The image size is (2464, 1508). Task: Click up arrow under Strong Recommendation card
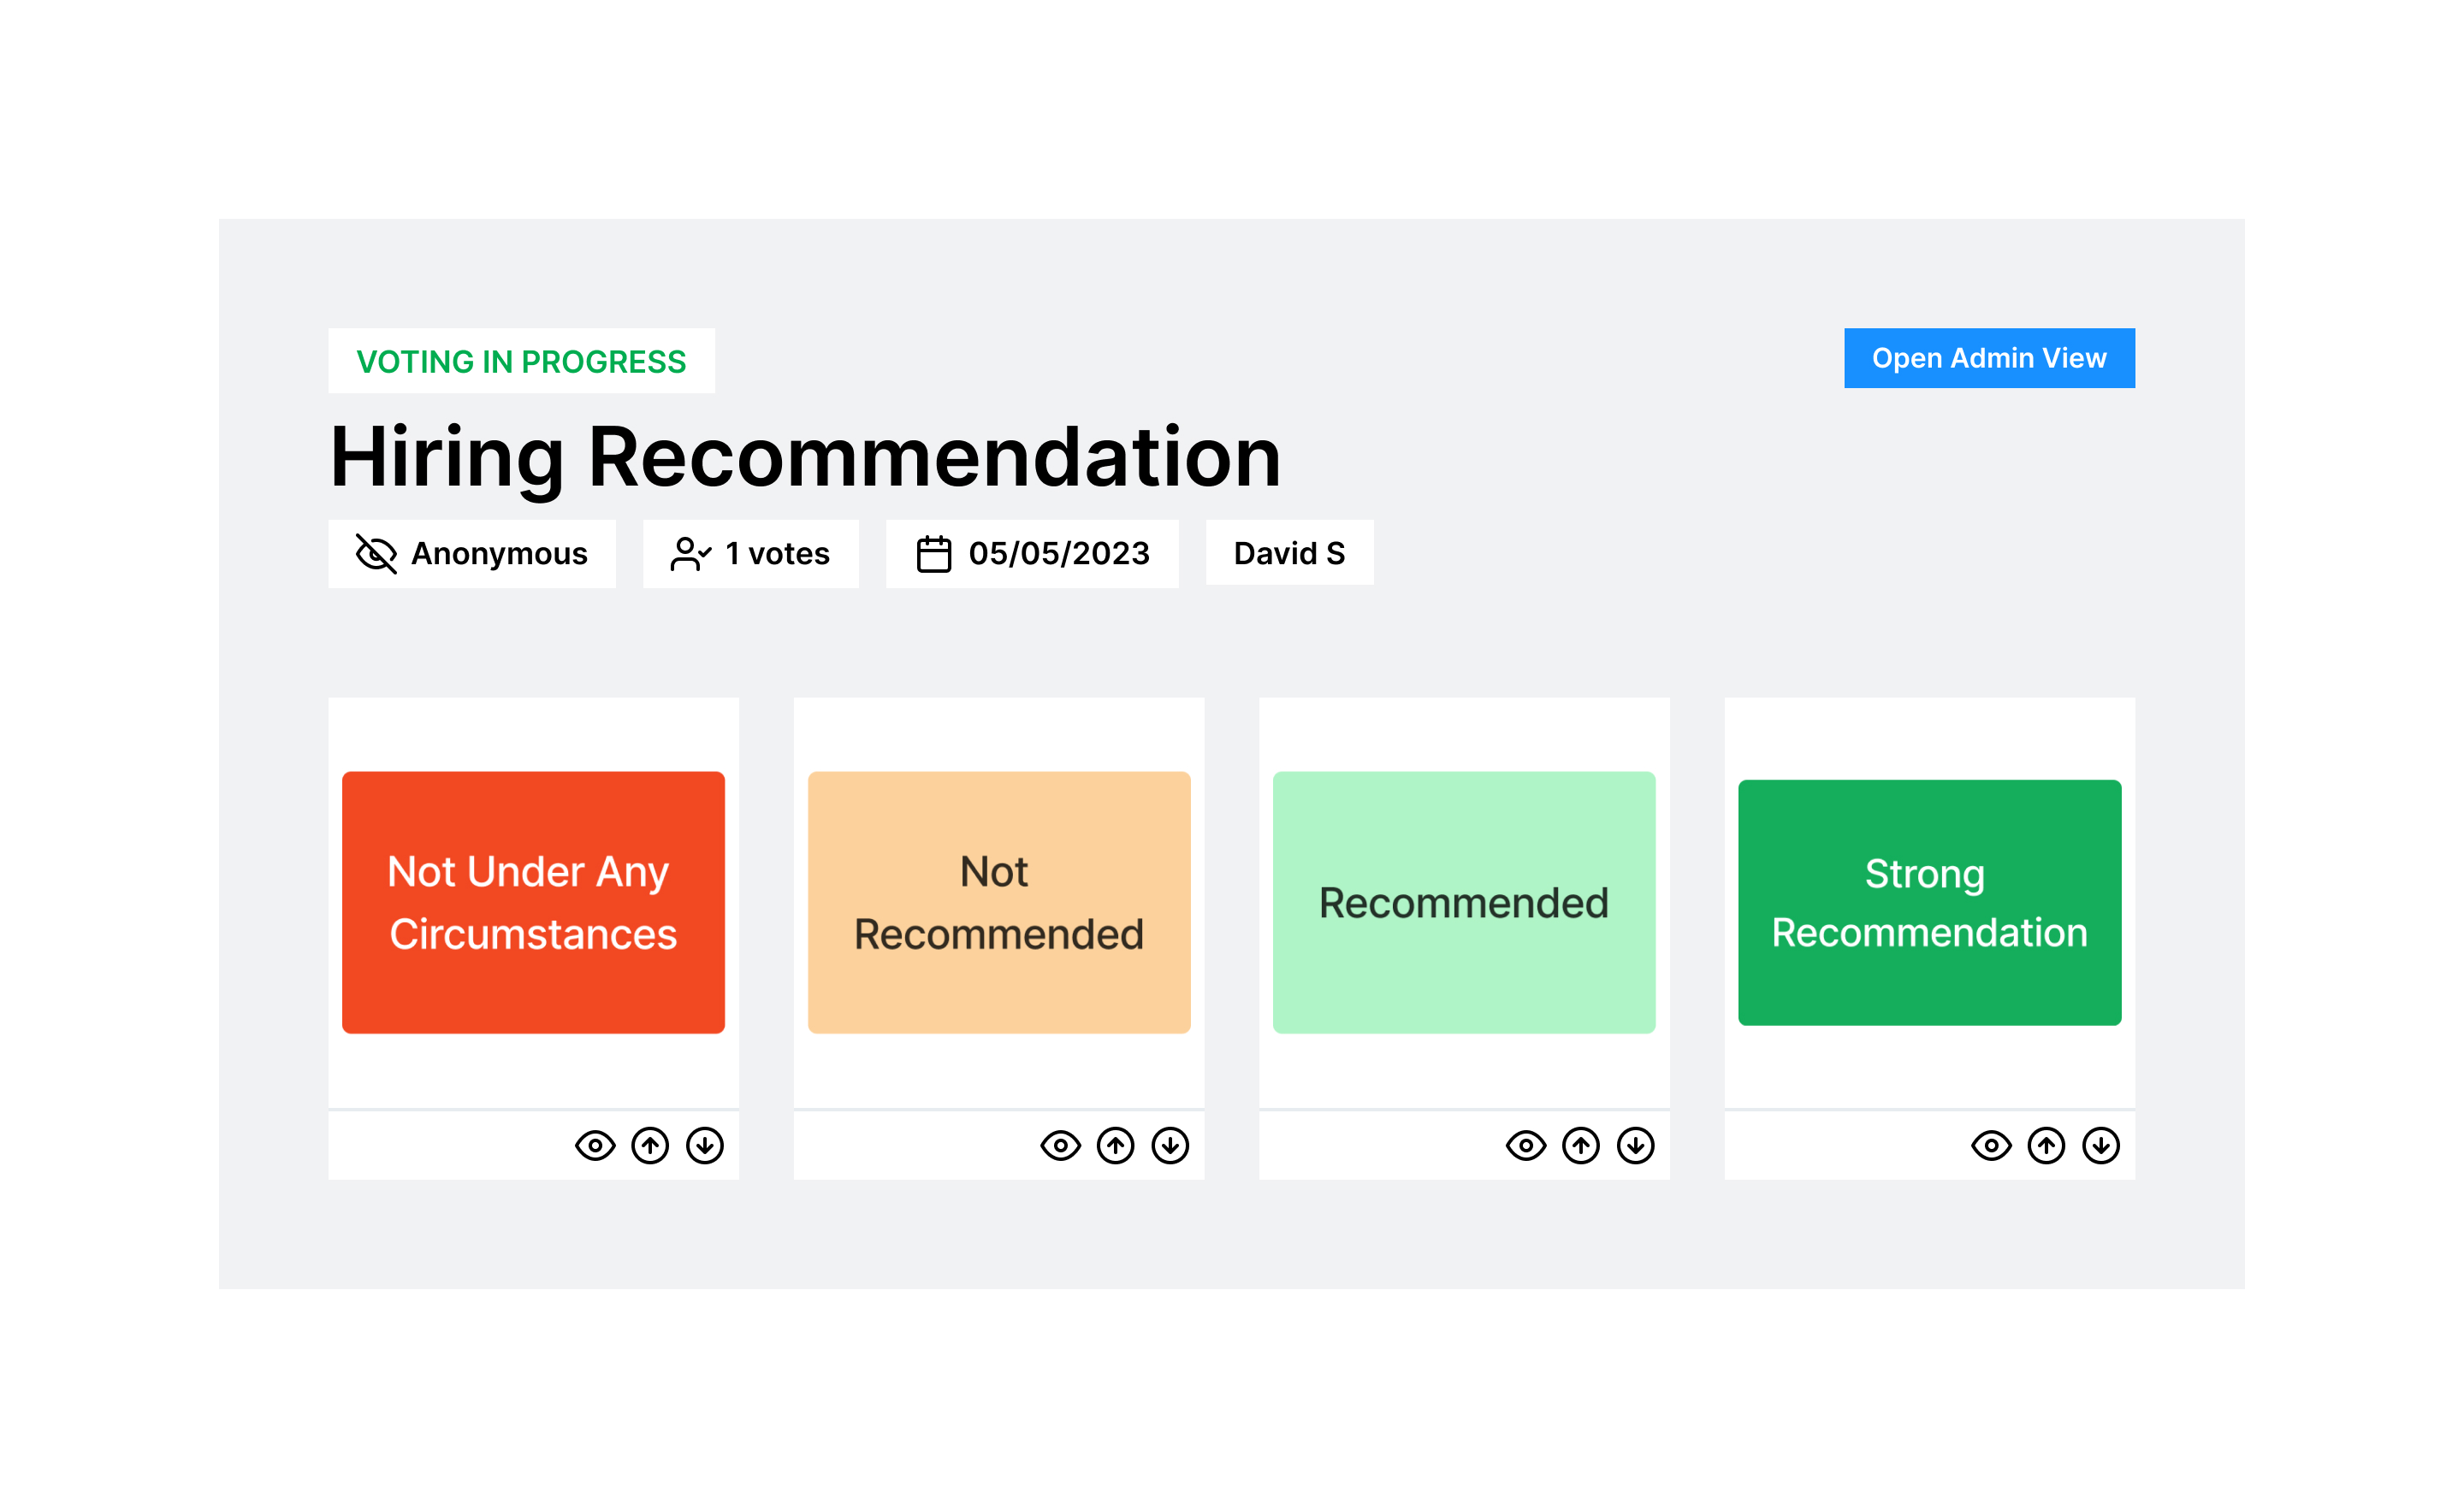pyautogui.click(x=2046, y=1146)
